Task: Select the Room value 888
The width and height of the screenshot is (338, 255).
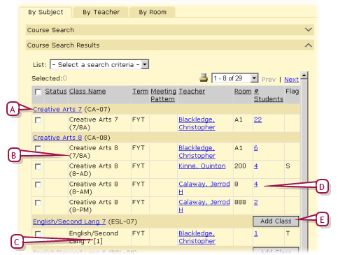Action: click(240, 202)
